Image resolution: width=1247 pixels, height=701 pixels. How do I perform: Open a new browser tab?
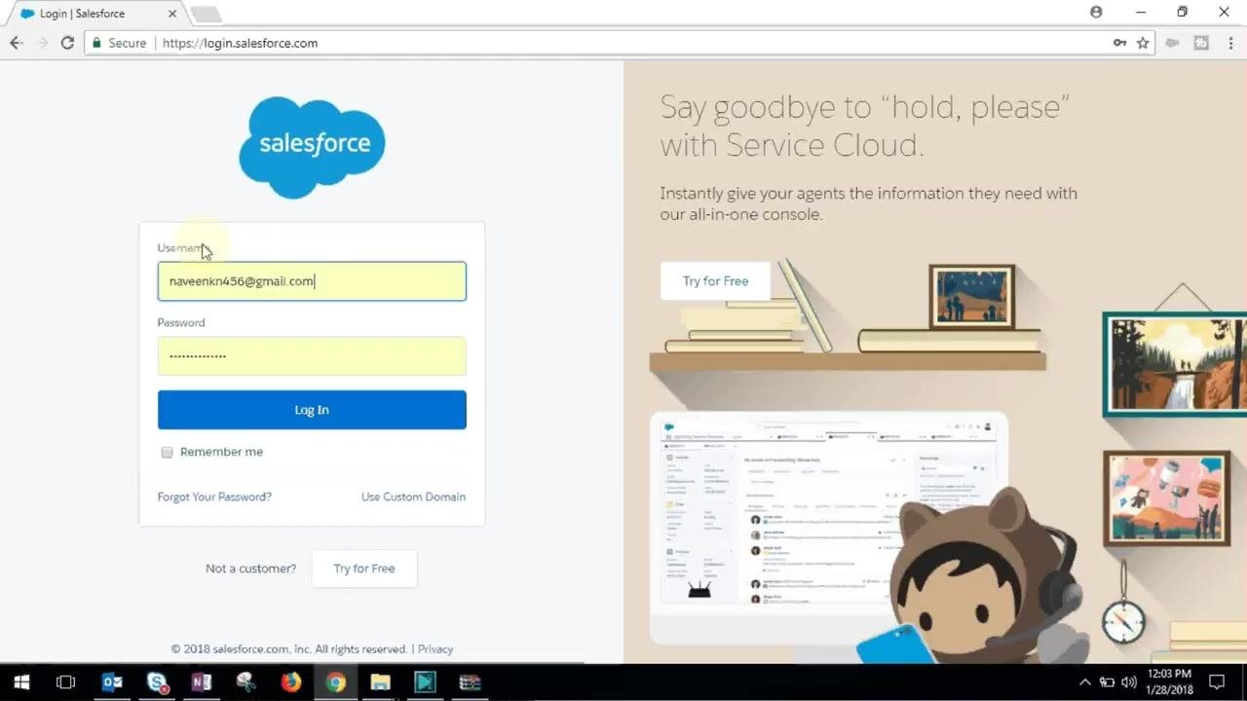tap(206, 14)
